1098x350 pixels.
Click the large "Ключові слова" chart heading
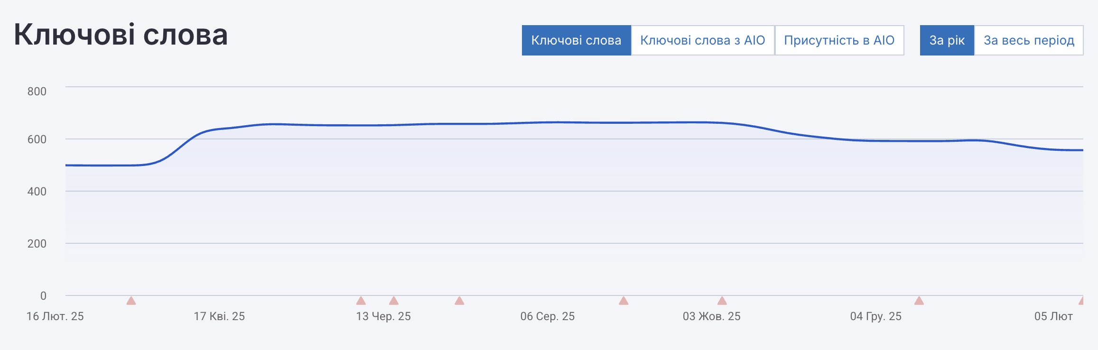click(x=121, y=35)
